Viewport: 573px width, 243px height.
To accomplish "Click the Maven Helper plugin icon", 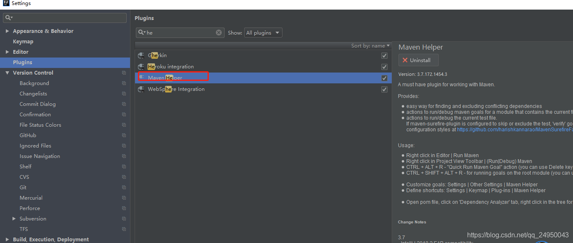I will (141, 78).
